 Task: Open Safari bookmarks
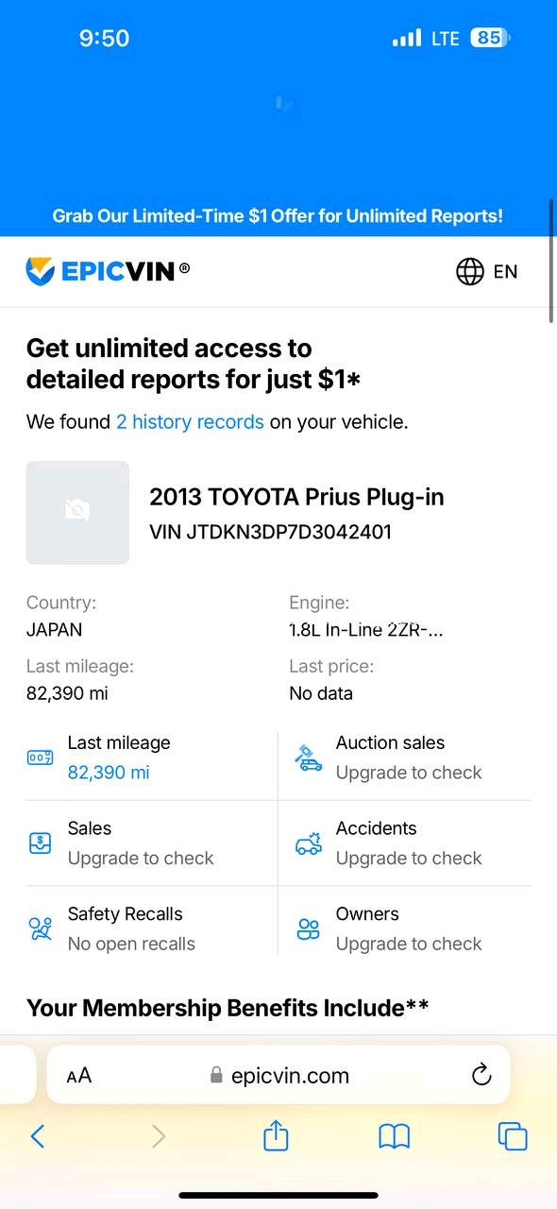click(395, 1136)
